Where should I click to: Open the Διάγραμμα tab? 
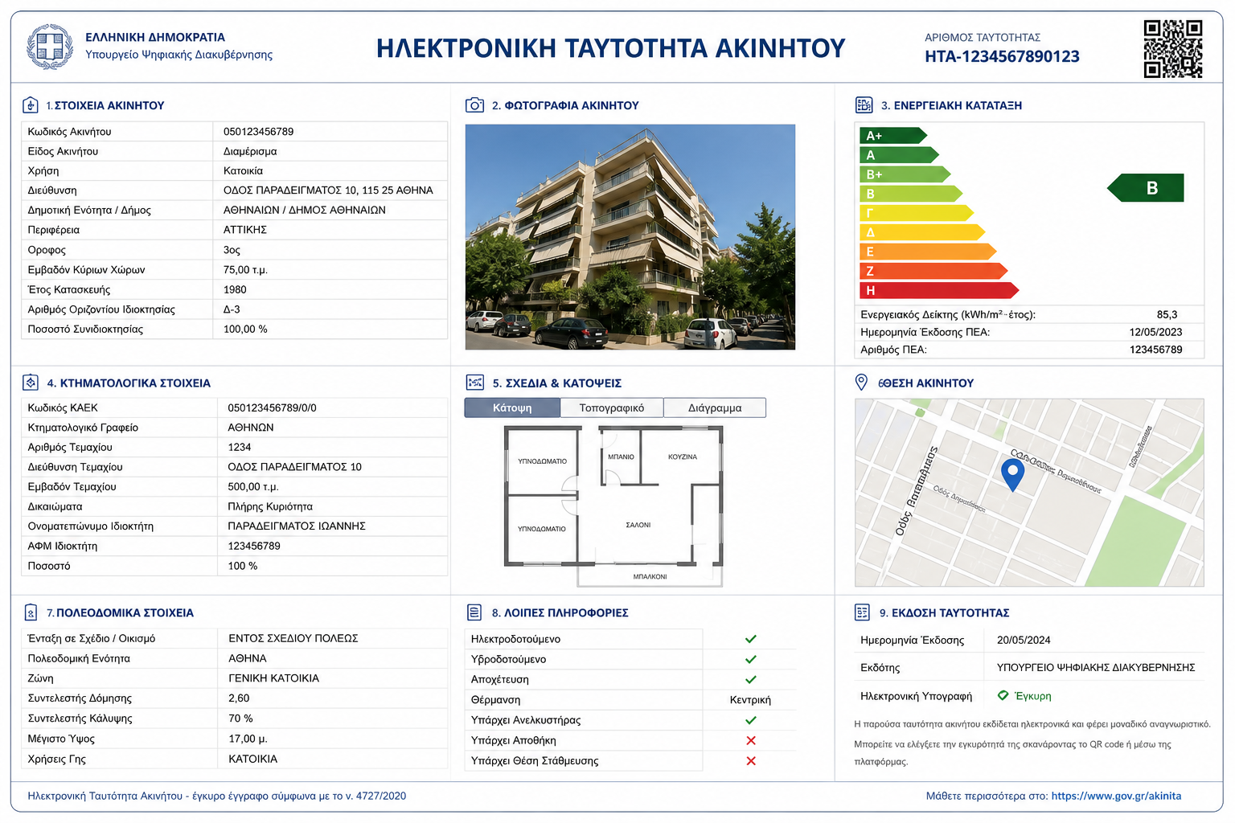point(715,407)
